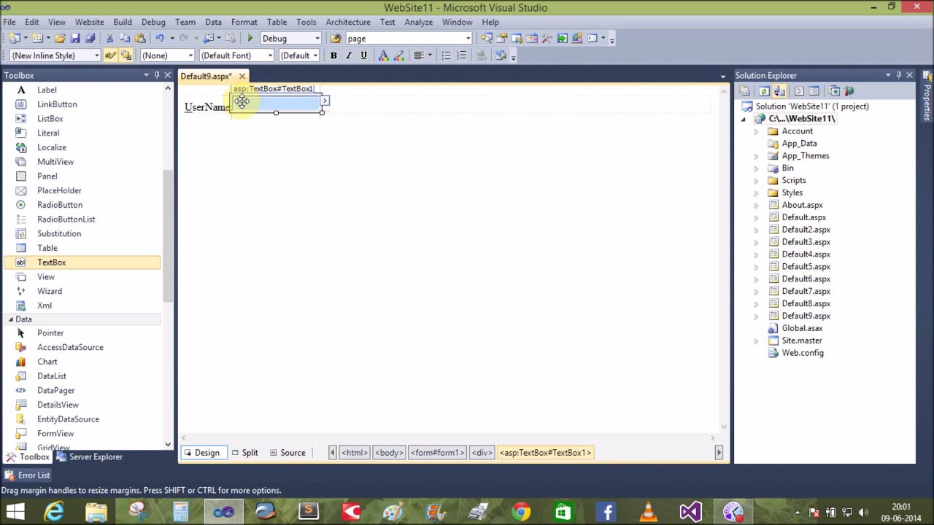Click the text alignment icon
The image size is (934, 525).
pos(419,55)
